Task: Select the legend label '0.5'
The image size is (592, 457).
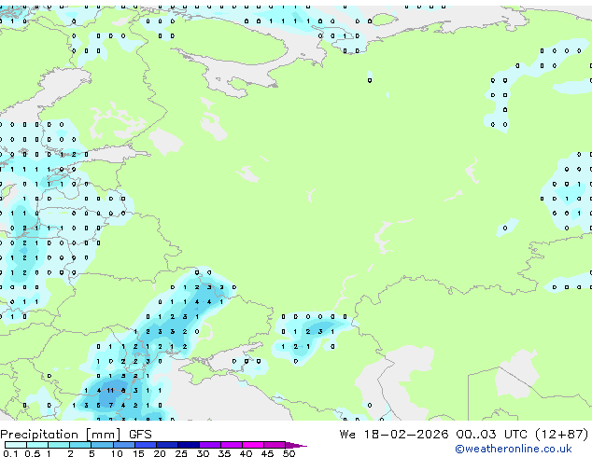Action: [33, 453]
